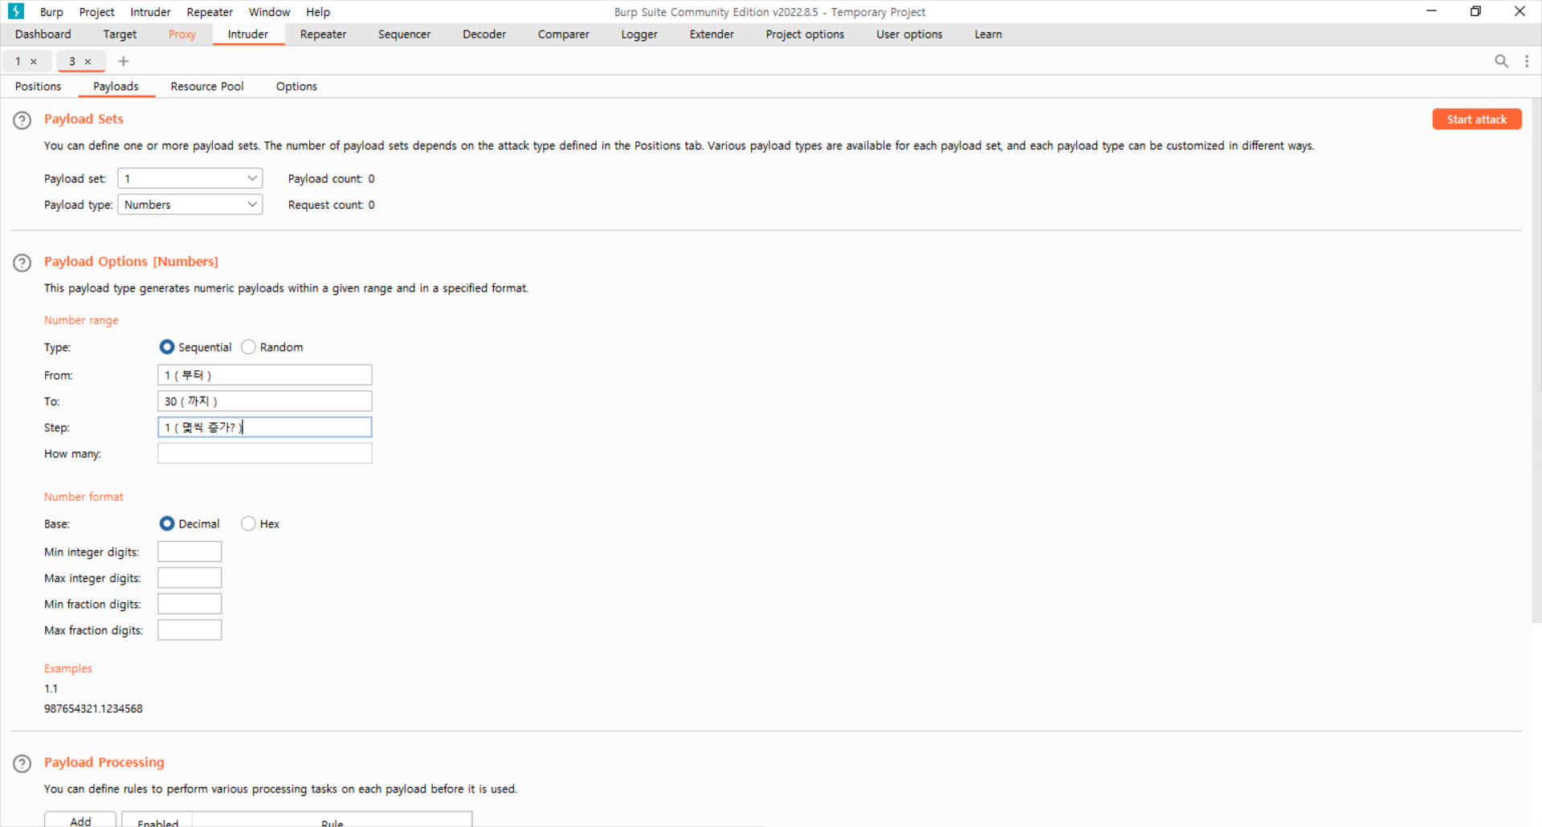Click the example value 987654321.1234568
Screen dimensions: 1542x827
(x=93, y=709)
